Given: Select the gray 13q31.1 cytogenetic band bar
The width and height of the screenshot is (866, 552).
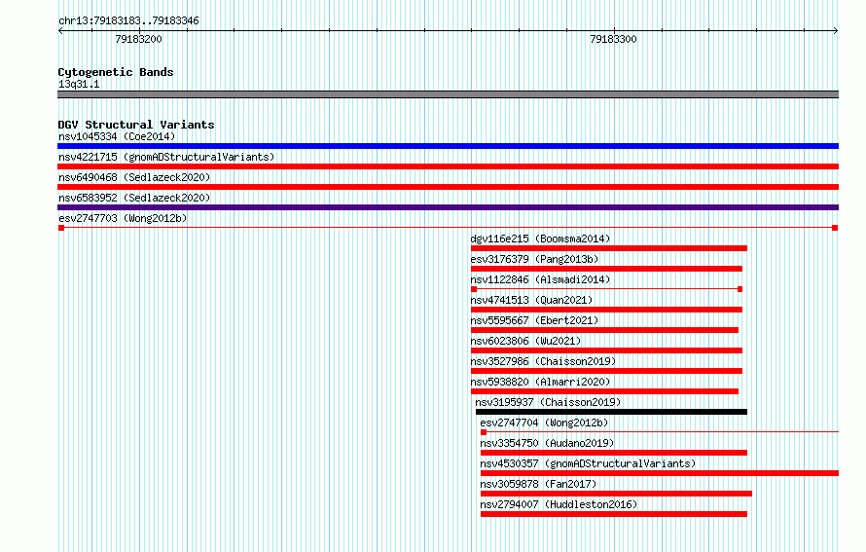Looking at the screenshot, I should pos(448,94).
